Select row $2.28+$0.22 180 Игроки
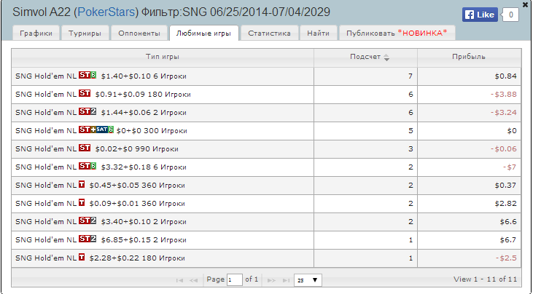Screen dimensions: 541x294 [266, 258]
